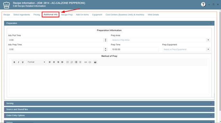221x123 pixels.
Task: Toggle bold formatting in editor toolbar
Action: click(14, 62)
